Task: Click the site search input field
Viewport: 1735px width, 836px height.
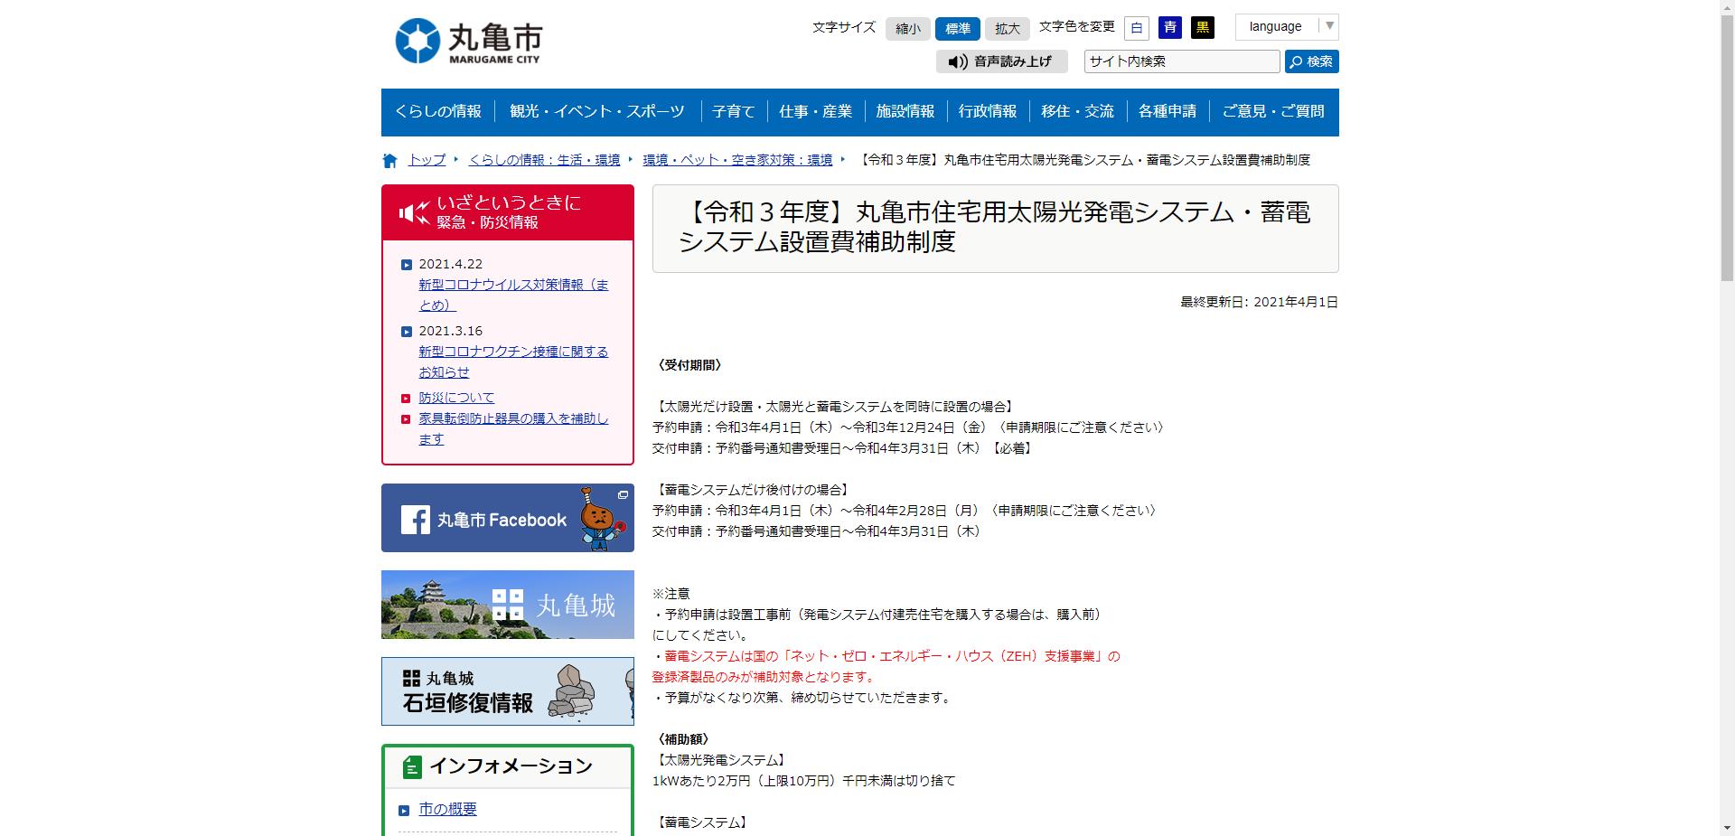Action: [x=1181, y=61]
